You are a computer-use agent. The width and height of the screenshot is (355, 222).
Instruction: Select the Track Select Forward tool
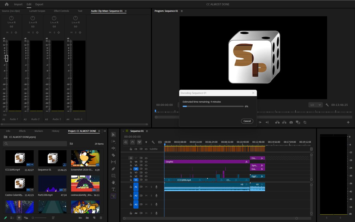click(x=113, y=141)
